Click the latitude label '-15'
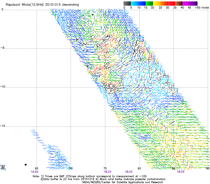The width and height of the screenshot is (210, 184). [3, 126]
